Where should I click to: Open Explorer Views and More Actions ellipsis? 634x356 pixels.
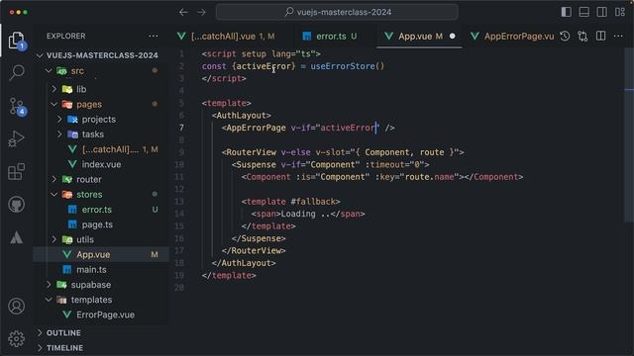(154, 36)
